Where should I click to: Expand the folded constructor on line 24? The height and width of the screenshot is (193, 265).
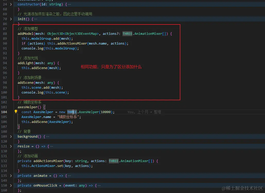(x=11, y=4)
